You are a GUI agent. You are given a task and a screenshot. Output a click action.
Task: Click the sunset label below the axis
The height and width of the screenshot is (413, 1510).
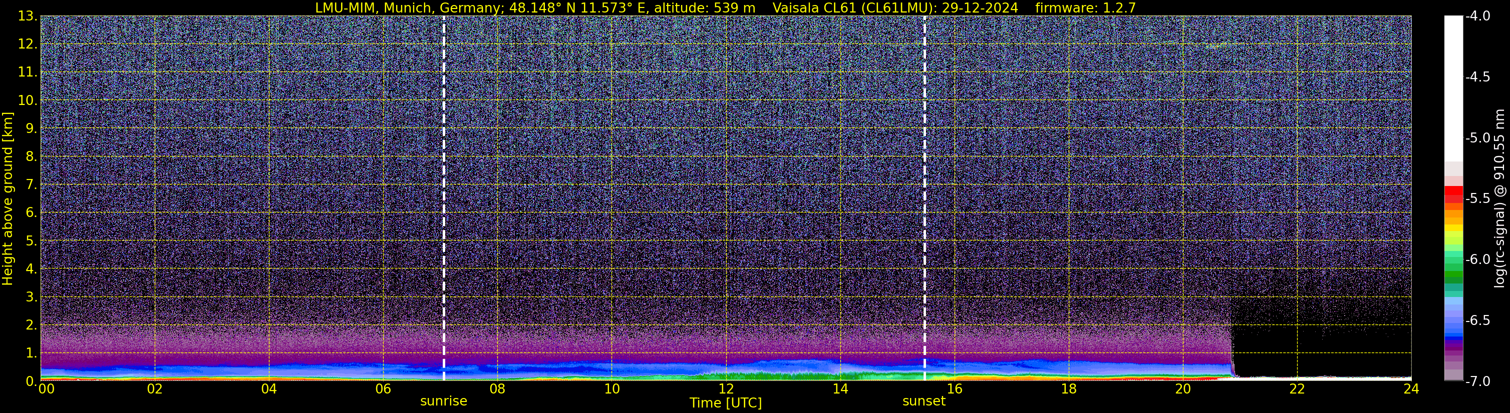[x=924, y=401]
